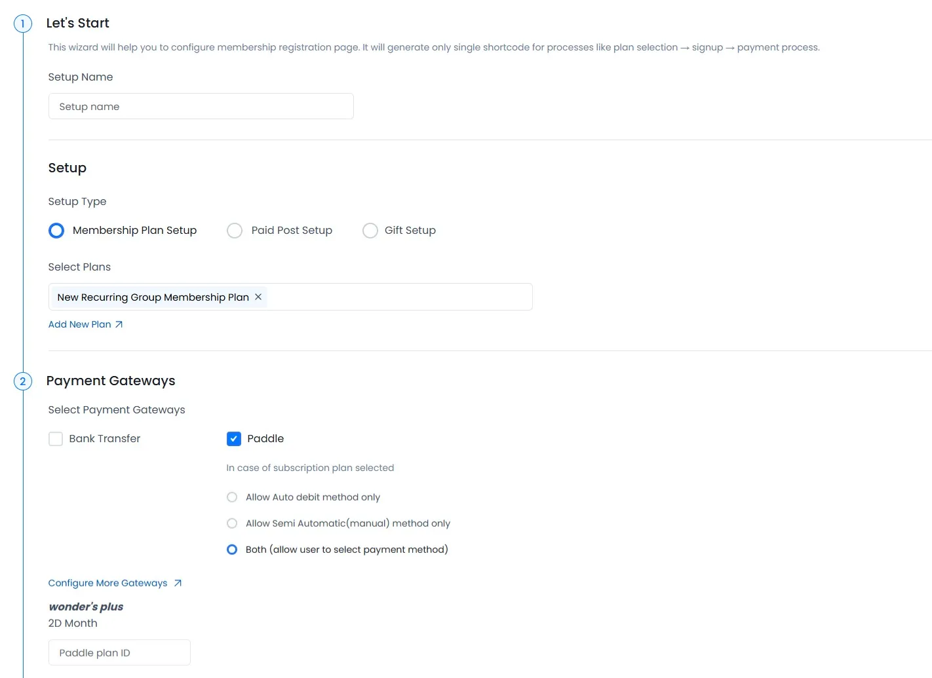The image size is (932, 678).
Task: Open the Select Plans dropdown field
Action: coord(400,297)
